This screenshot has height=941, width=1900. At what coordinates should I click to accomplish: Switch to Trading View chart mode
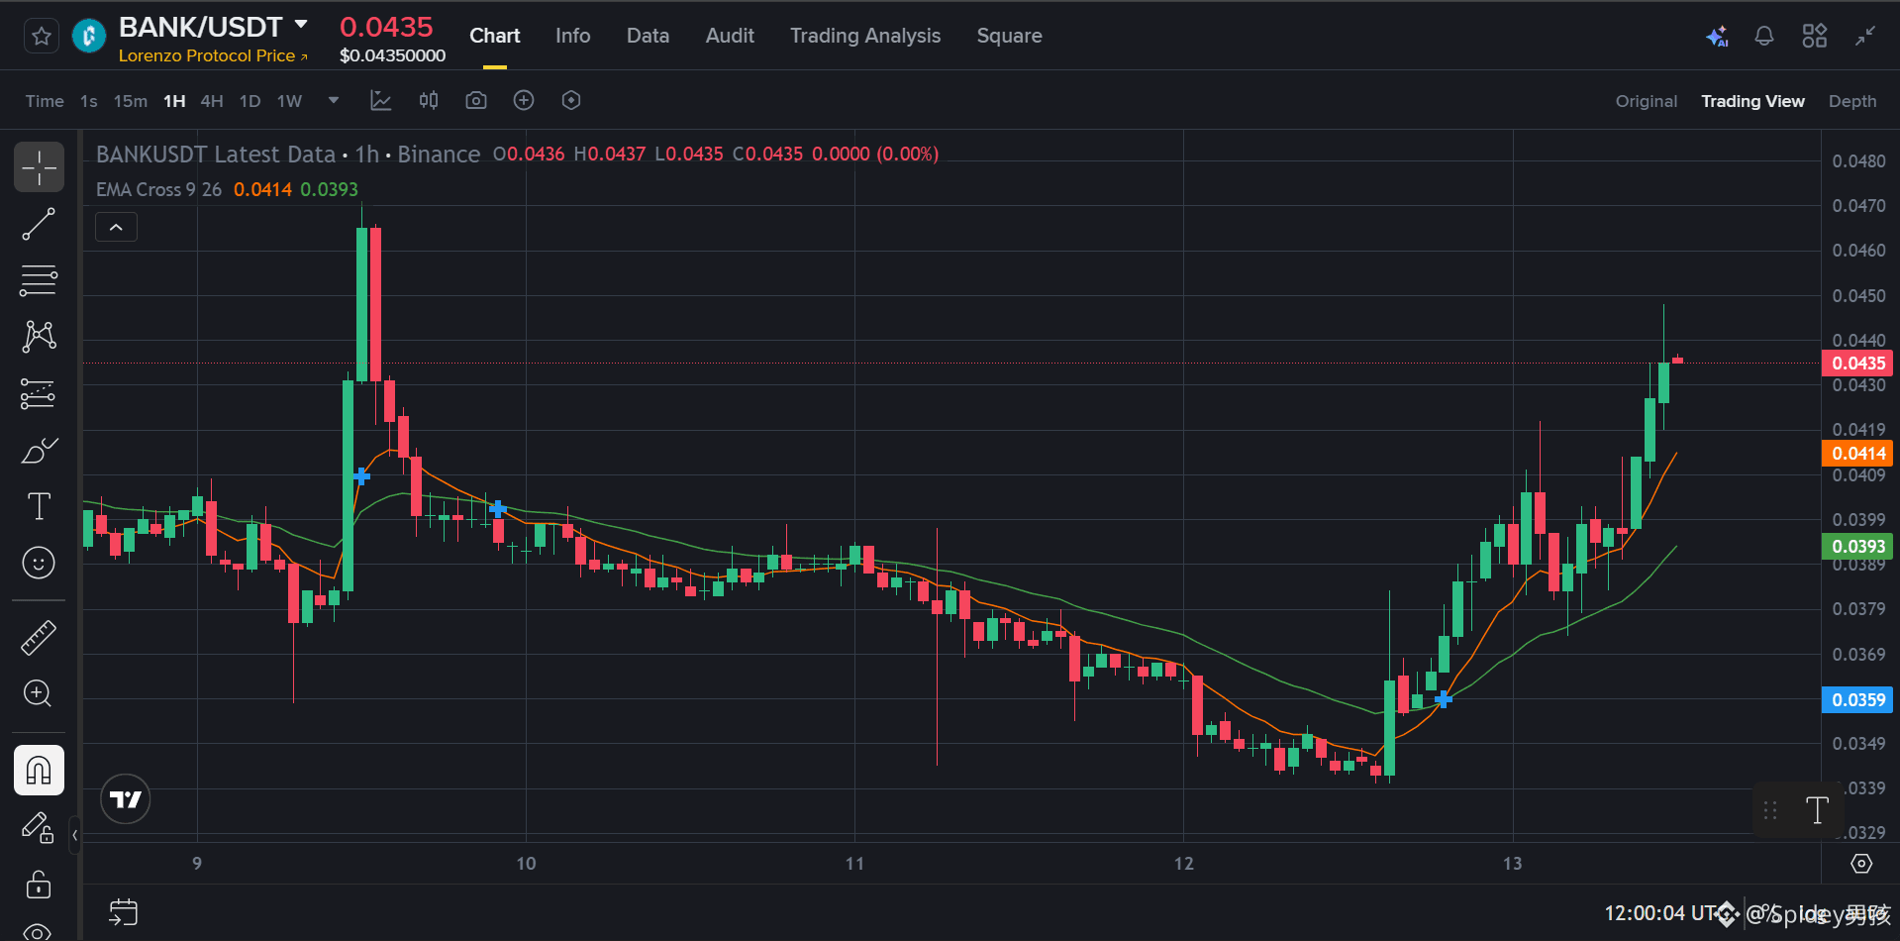[x=1752, y=101]
